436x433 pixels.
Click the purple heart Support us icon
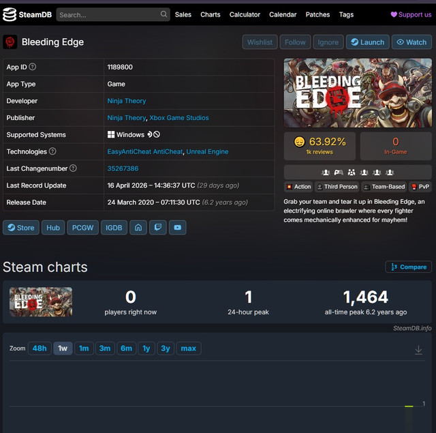click(394, 14)
